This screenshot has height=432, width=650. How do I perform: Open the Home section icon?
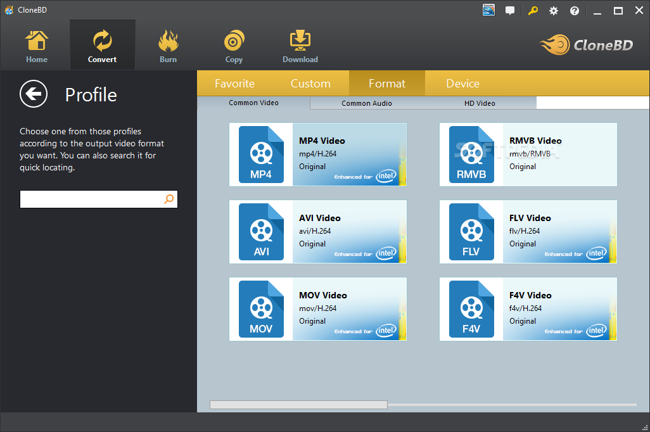(37, 41)
